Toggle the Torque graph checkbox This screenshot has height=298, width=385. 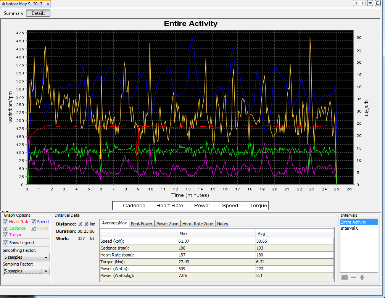(5, 235)
